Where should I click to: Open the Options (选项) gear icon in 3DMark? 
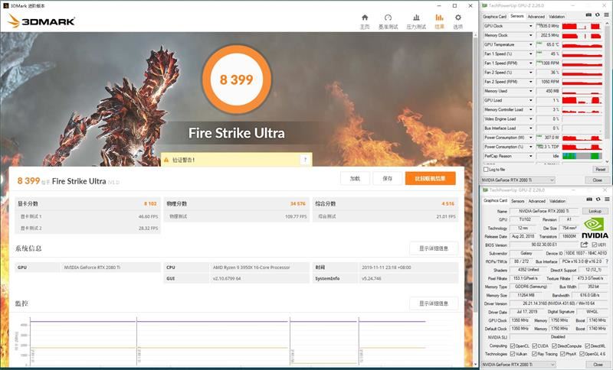pos(457,18)
